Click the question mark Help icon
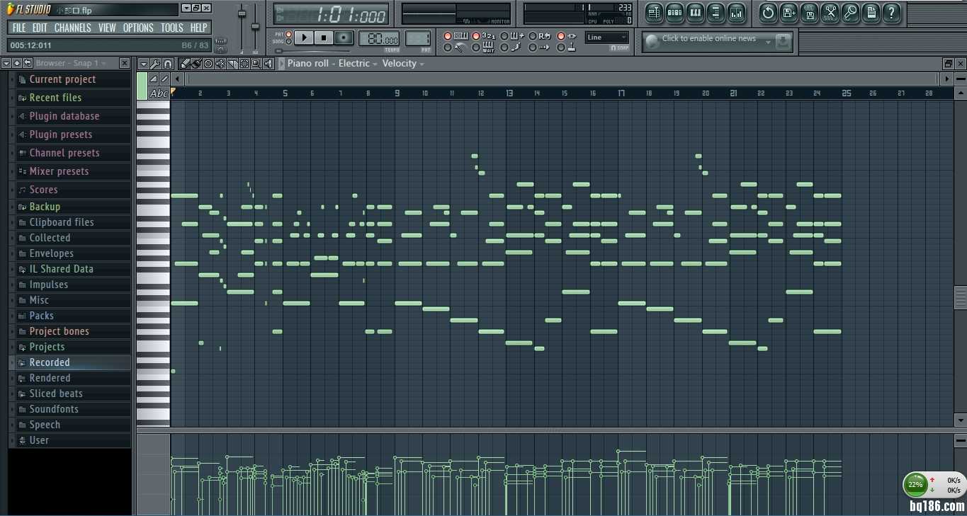The height and width of the screenshot is (516, 967). [892, 12]
